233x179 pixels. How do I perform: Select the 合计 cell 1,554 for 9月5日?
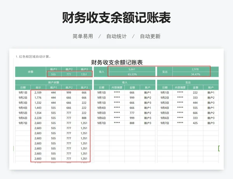[x=38, y=113]
